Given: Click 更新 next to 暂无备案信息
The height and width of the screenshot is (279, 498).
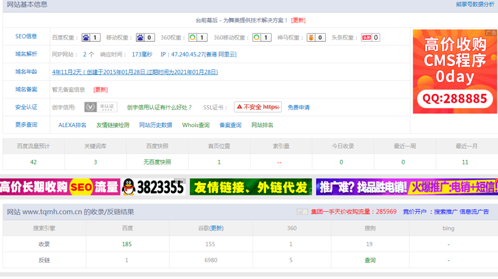Looking at the screenshot, I should coord(100,90).
